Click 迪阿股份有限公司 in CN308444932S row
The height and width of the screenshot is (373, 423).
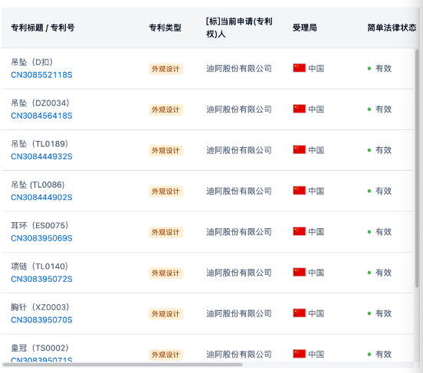(239, 150)
